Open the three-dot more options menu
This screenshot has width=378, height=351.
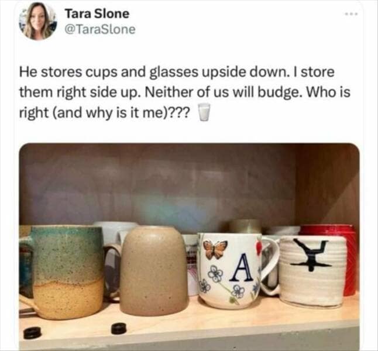point(352,14)
